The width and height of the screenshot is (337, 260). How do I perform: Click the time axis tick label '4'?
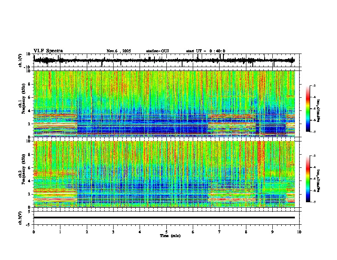[140, 232]
